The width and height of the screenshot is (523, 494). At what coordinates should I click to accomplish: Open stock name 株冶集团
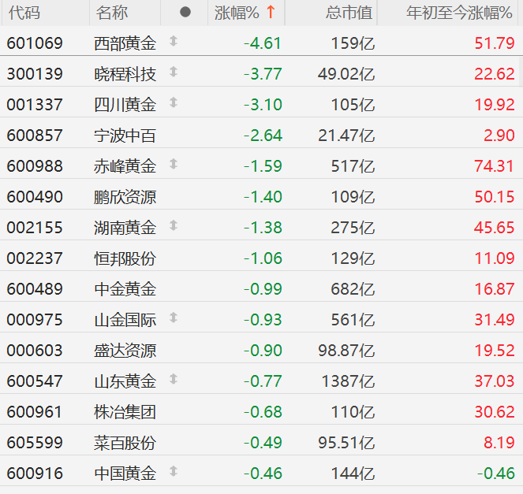[x=125, y=412]
